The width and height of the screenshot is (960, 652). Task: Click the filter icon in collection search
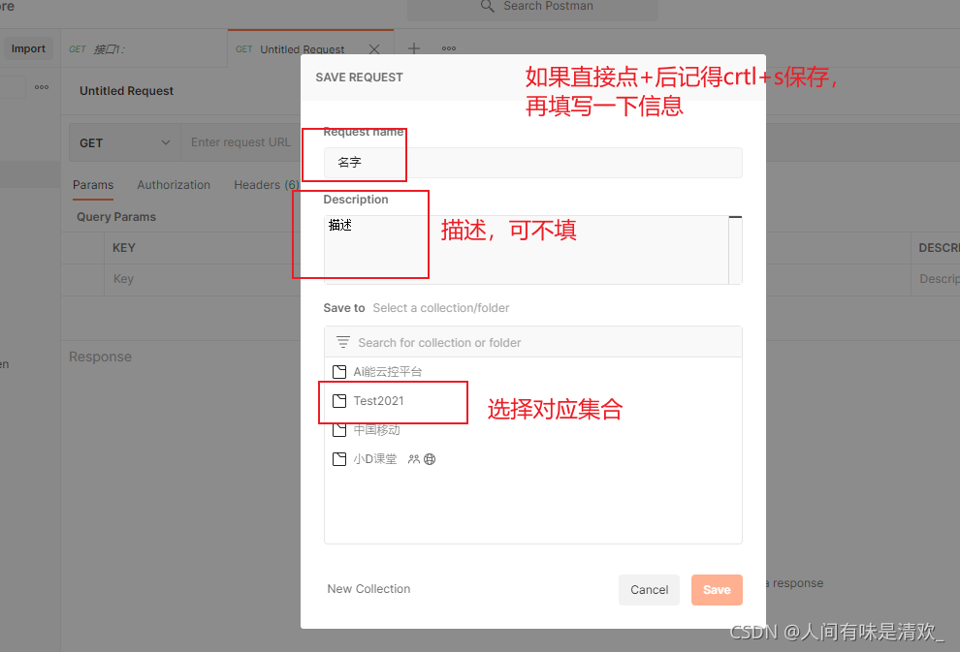coord(343,342)
